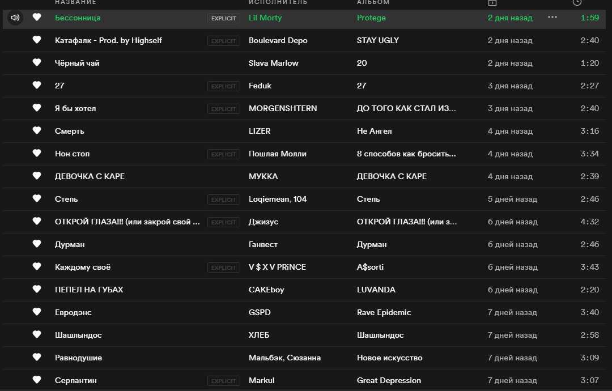
Task: Select the Смерть track title
Action: tap(70, 131)
